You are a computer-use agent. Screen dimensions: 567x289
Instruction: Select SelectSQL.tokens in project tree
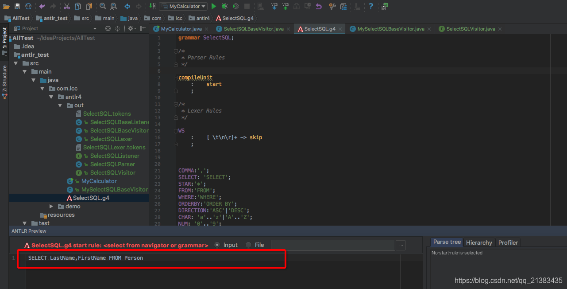107,114
